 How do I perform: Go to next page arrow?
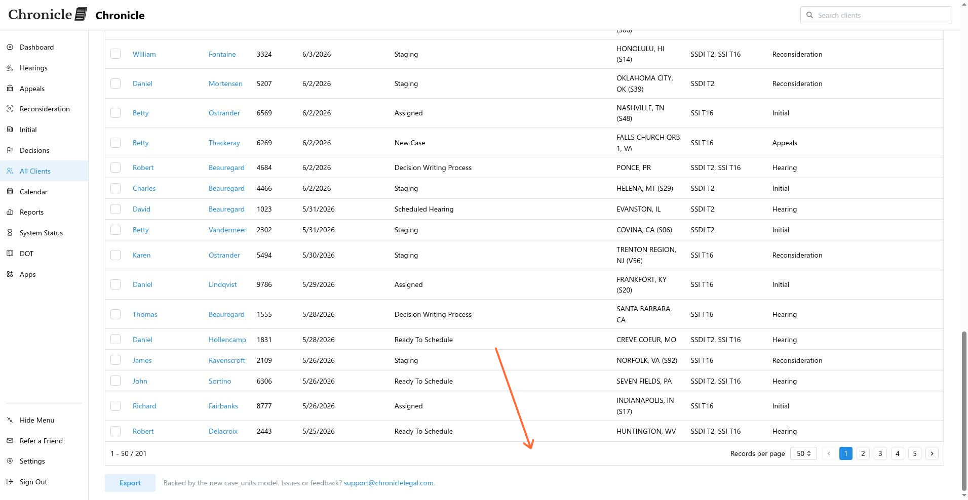[x=932, y=453]
